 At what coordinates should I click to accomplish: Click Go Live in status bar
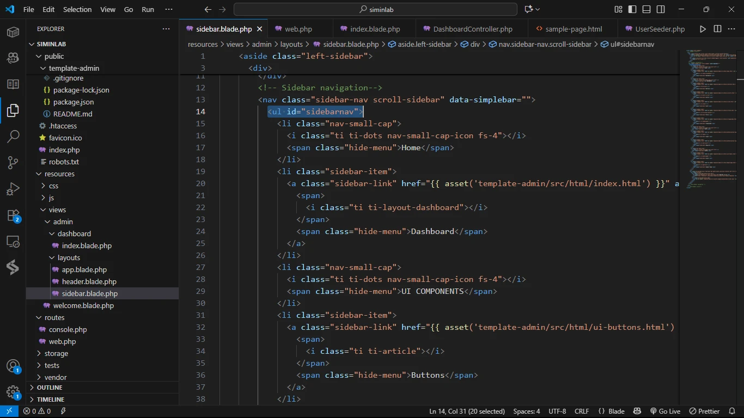tap(665, 411)
